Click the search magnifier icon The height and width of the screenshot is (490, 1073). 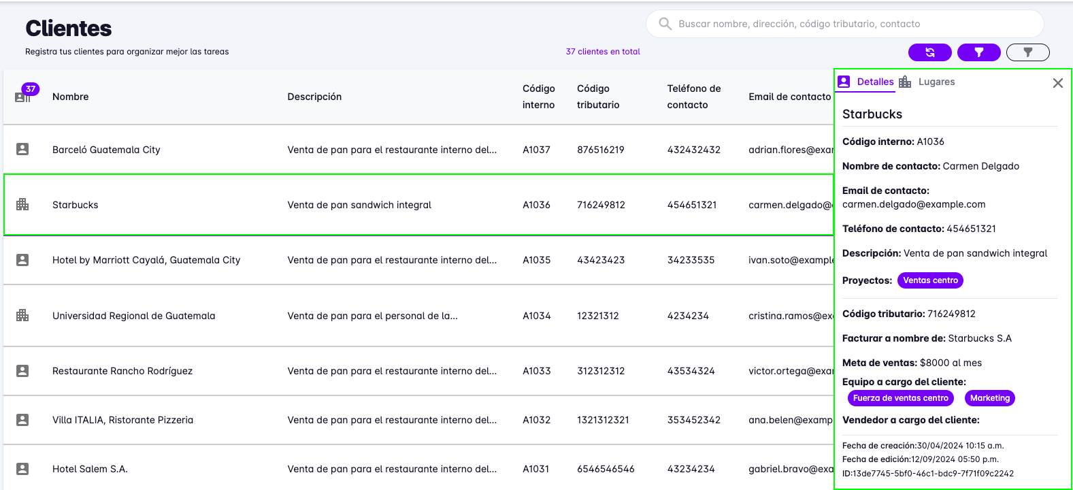(x=665, y=24)
